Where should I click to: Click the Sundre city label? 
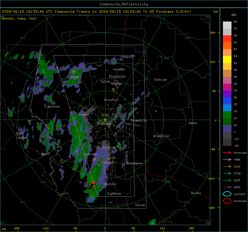(83, 114)
